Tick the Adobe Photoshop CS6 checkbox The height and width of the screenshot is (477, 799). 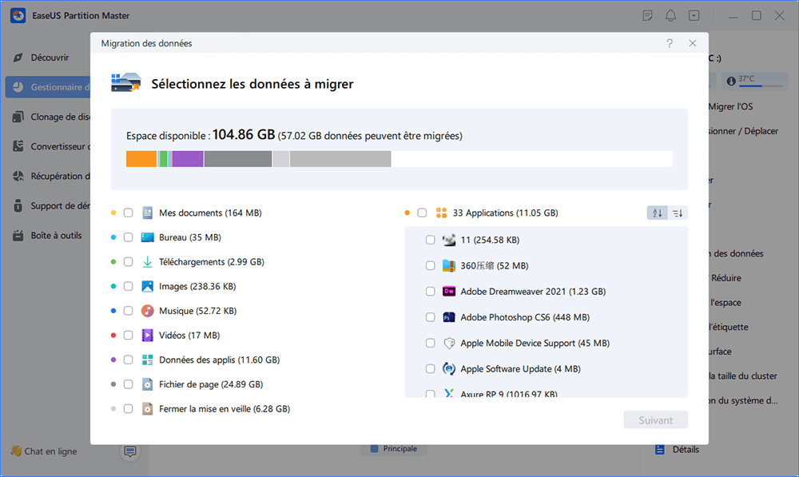pos(430,317)
